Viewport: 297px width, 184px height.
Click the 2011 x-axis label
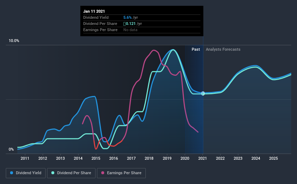pos(25,158)
